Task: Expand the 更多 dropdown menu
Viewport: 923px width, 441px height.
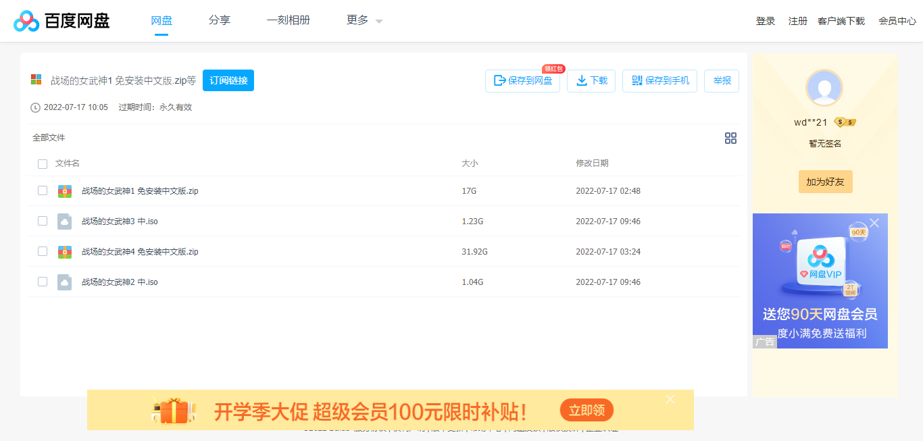Action: click(x=363, y=20)
